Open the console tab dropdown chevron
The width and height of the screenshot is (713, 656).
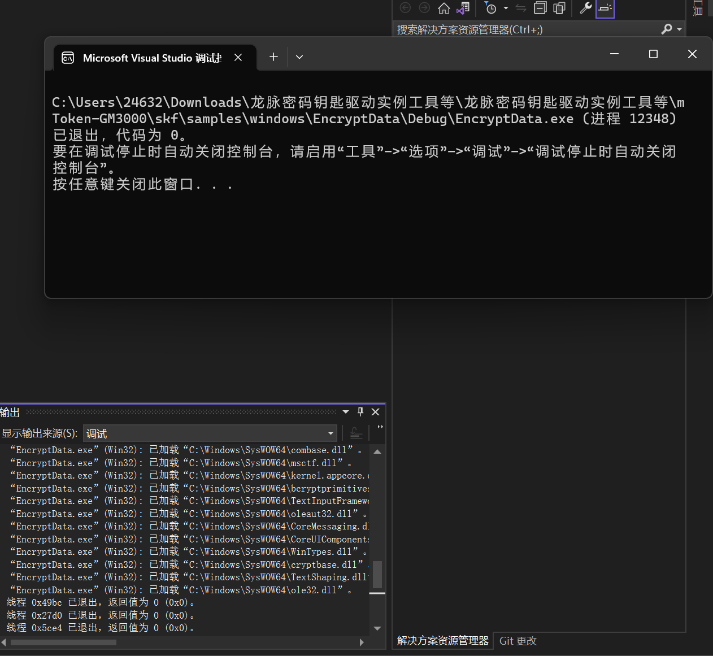tap(299, 57)
